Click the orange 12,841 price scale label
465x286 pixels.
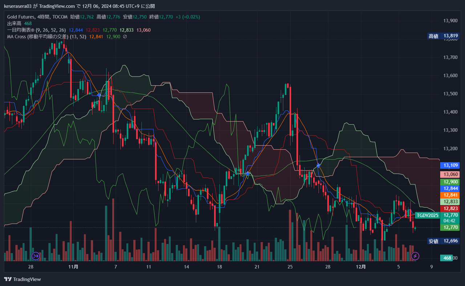[450, 195]
